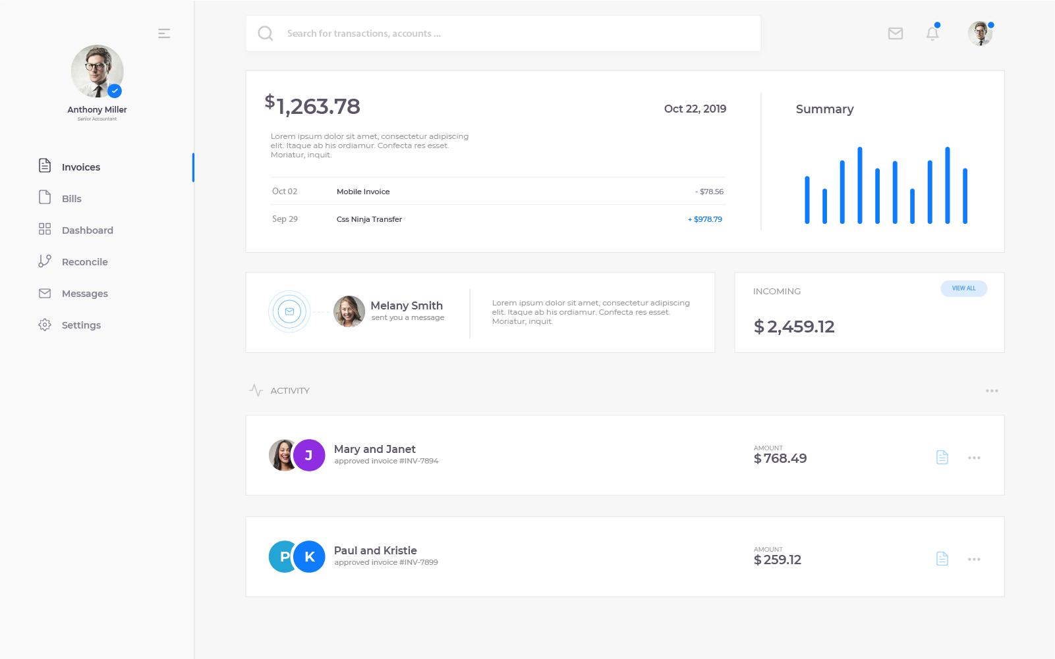Open Invoices in the sidebar
This screenshot has width=1055, height=659.
pos(80,167)
